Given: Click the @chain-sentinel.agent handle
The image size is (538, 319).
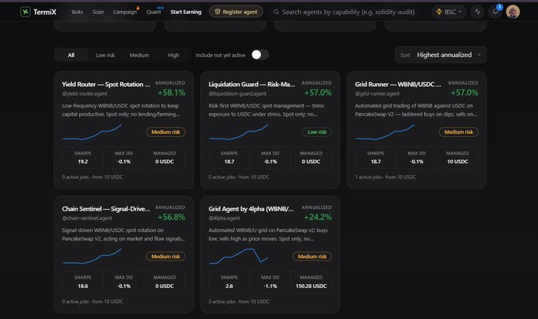Looking at the screenshot, I should 87,218.
